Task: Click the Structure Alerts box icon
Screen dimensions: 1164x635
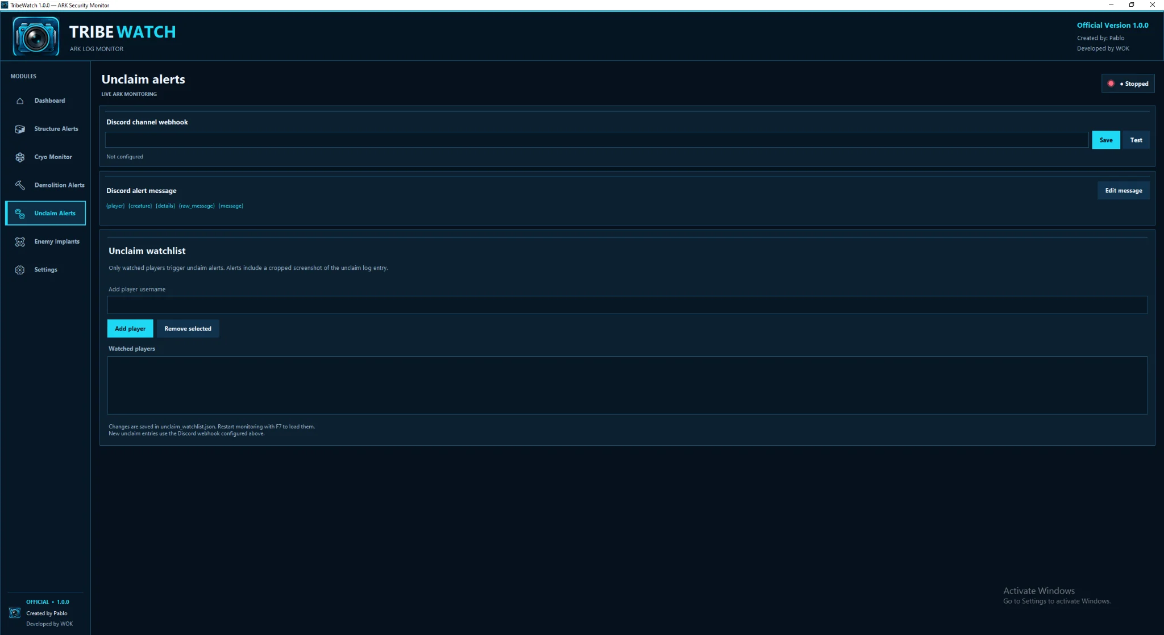Action: tap(20, 129)
